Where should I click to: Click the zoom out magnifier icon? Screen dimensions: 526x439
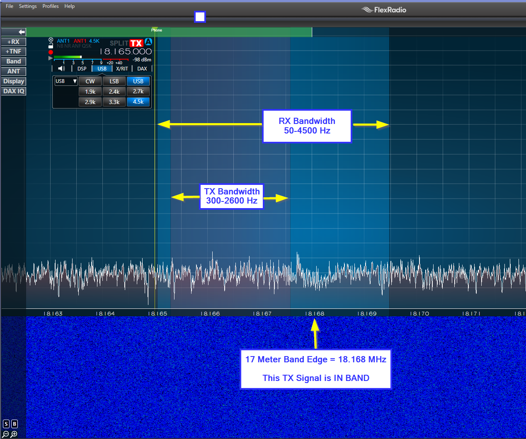(x=6, y=434)
